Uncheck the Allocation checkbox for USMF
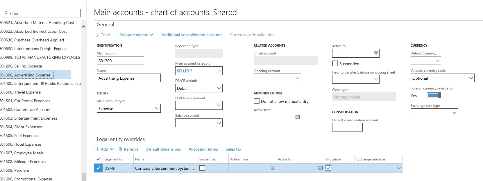The image size is (483, 181). coord(328,168)
